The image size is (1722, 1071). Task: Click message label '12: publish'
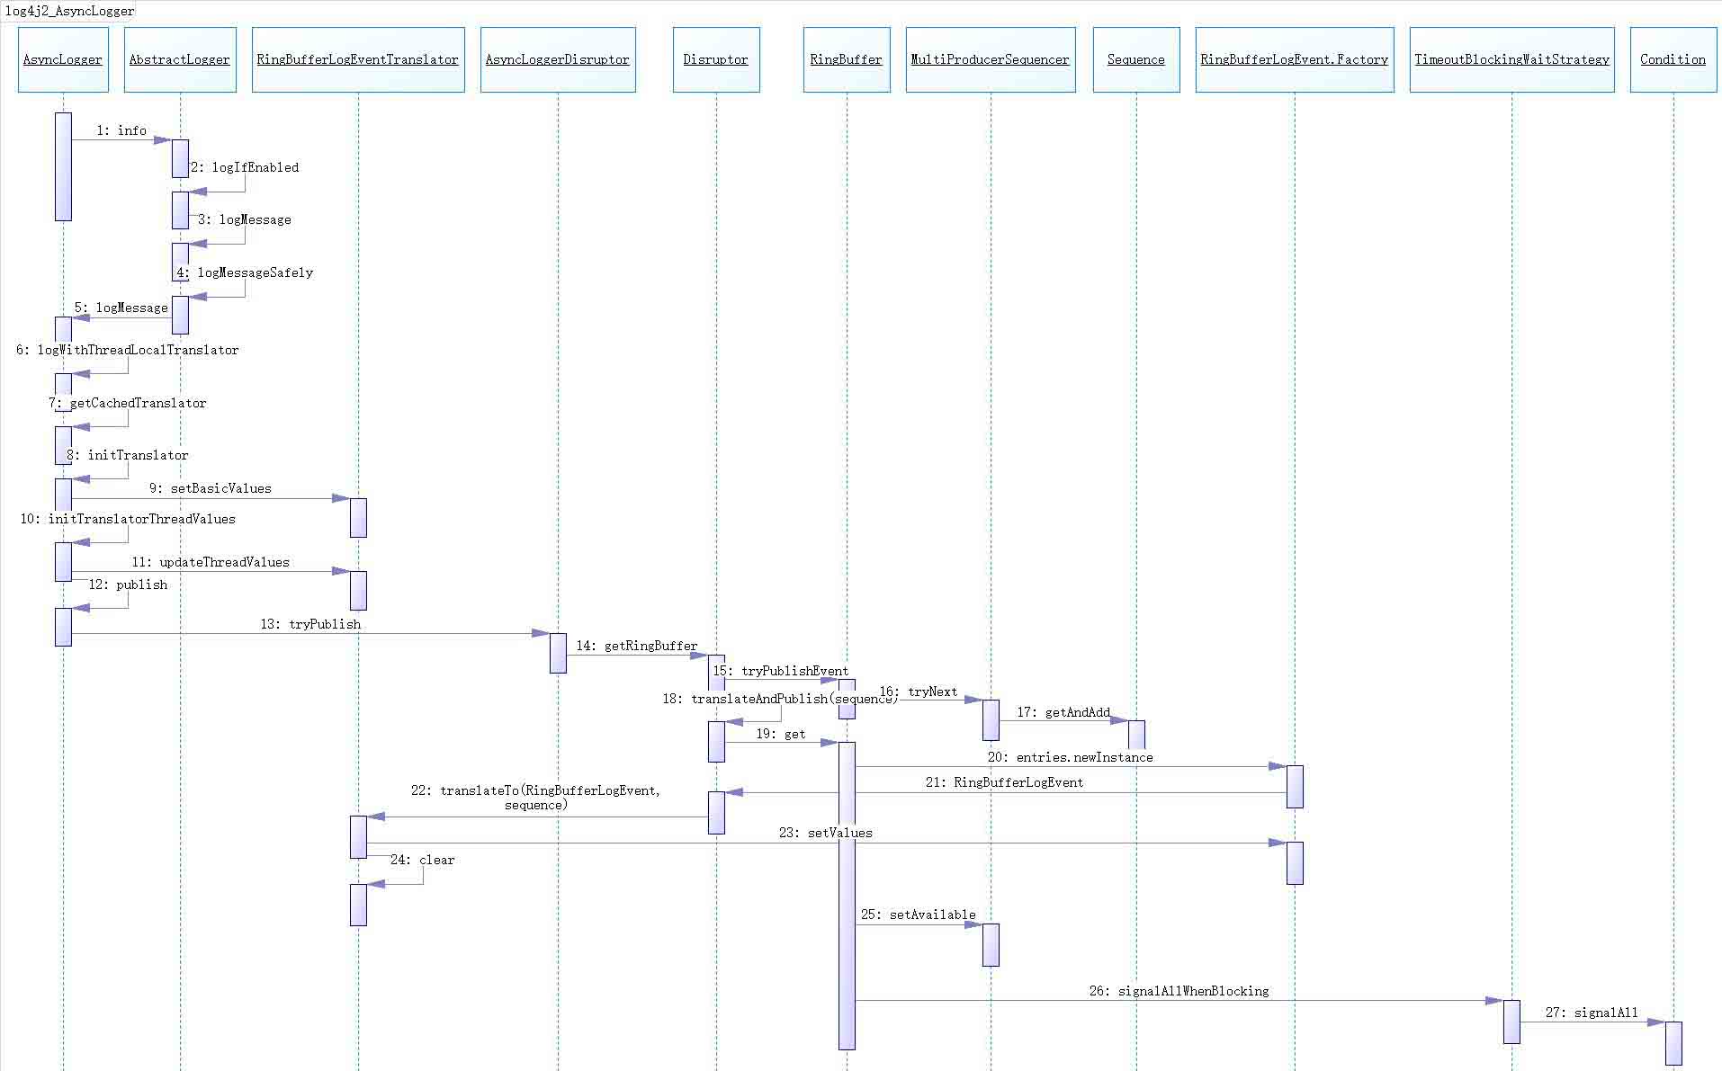(x=128, y=585)
